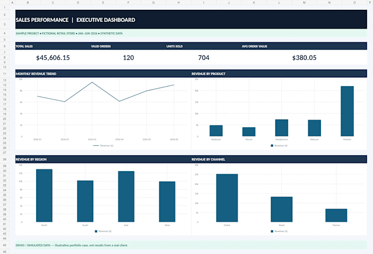Screen dimensions: 373x254
Task: Select column E header
Action: tap(103, 2)
